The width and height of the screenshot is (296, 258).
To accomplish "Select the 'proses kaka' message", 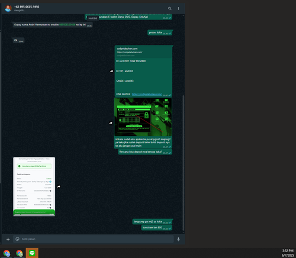I will pyautogui.click(x=160, y=33).
